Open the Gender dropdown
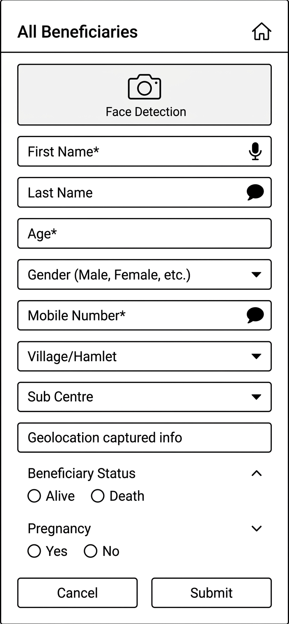The width and height of the screenshot is (289, 624). (x=256, y=275)
